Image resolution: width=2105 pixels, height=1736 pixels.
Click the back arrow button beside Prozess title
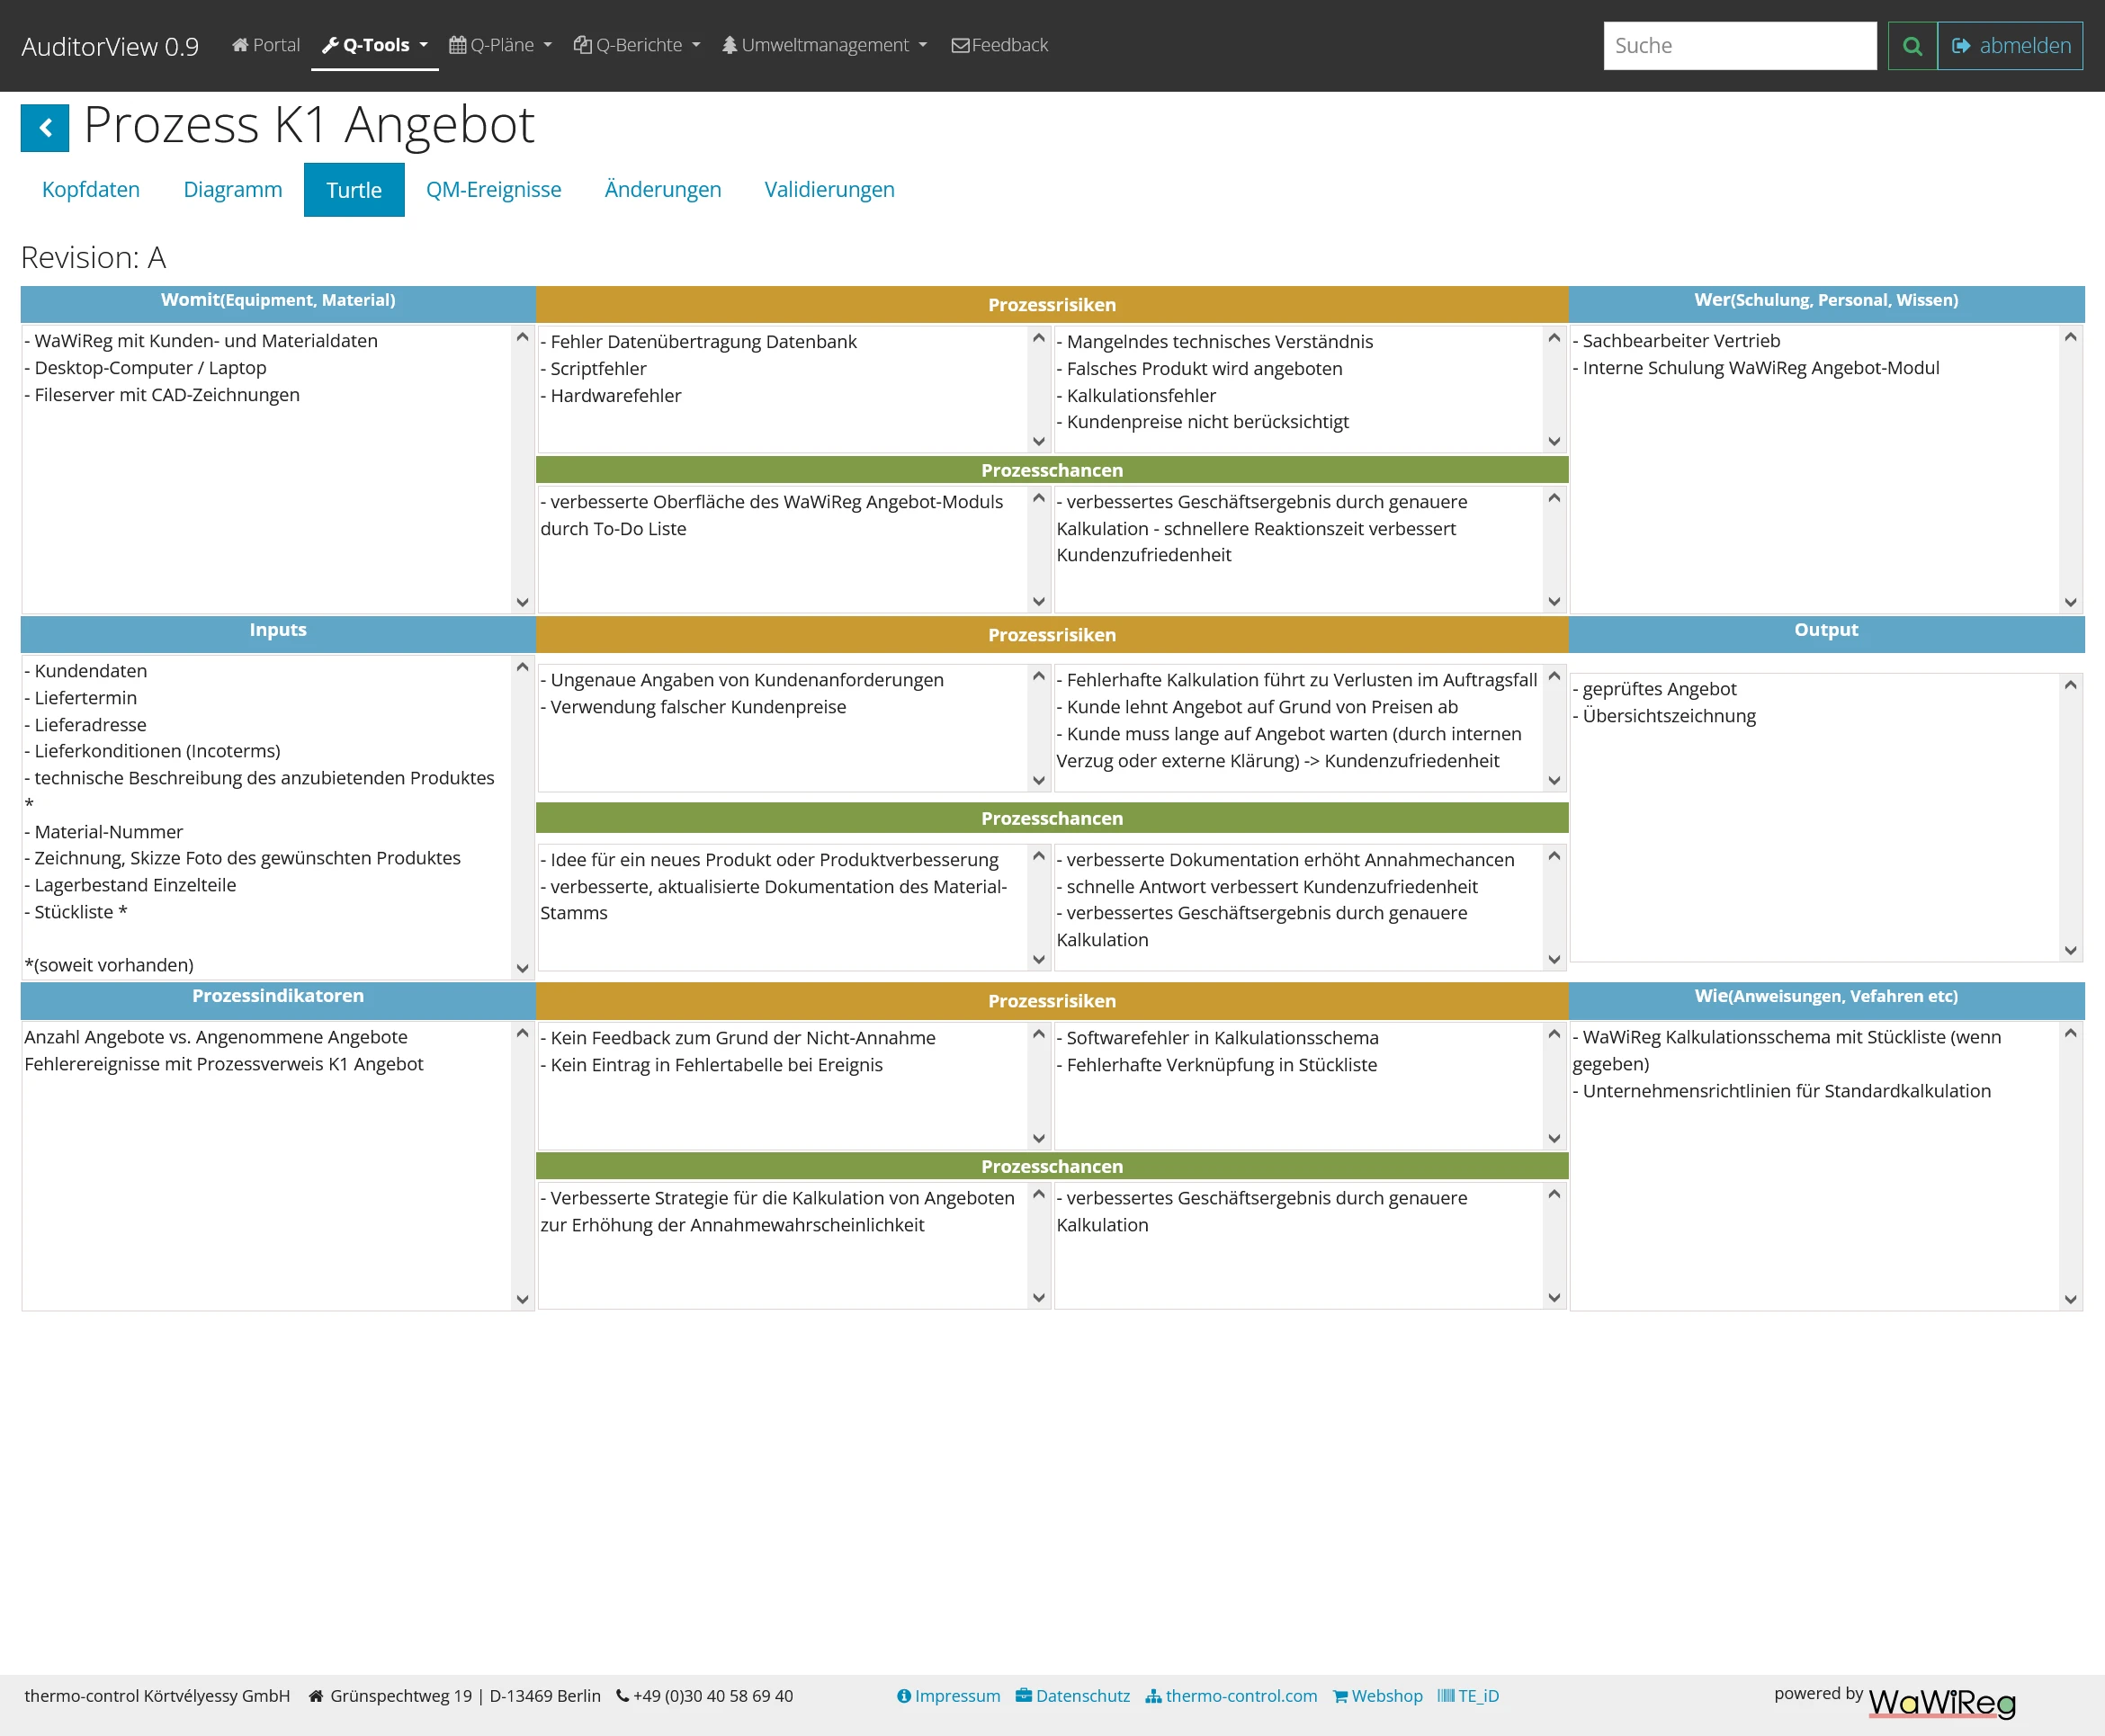[x=45, y=128]
